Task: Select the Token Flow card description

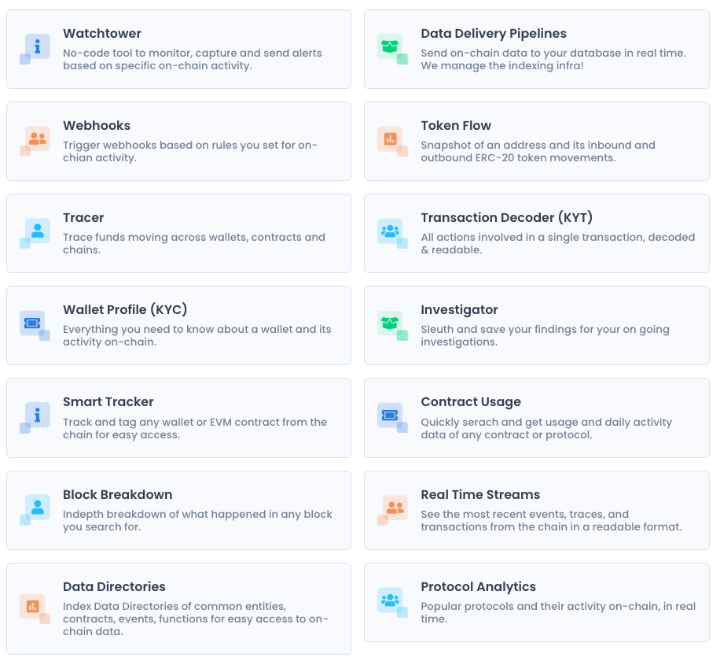Action: pos(538,151)
